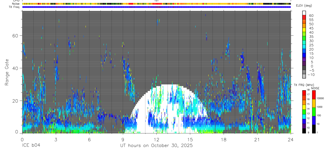Pick the cyan segment between ELEV 25 and 30
Screen dimensions: 327x151
click(x=304, y=43)
